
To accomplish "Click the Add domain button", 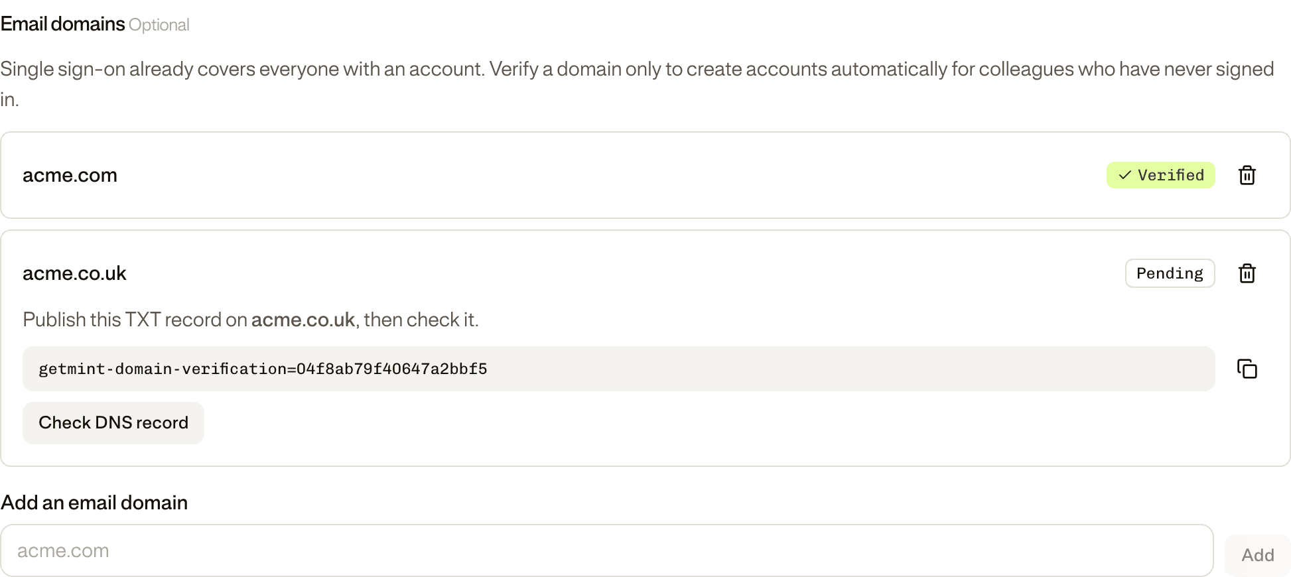I will tap(1257, 555).
